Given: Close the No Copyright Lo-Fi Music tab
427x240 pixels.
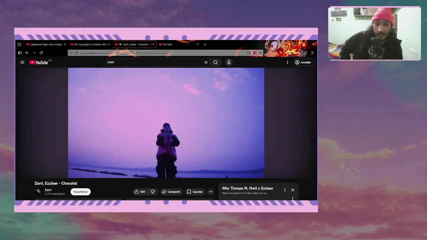Looking at the screenshot, I should pos(109,44).
